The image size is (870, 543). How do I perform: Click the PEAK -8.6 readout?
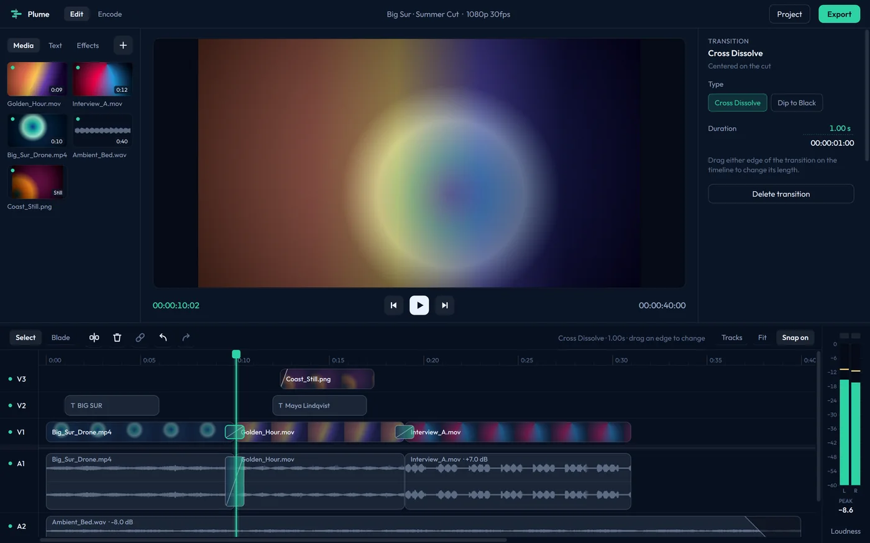click(846, 506)
